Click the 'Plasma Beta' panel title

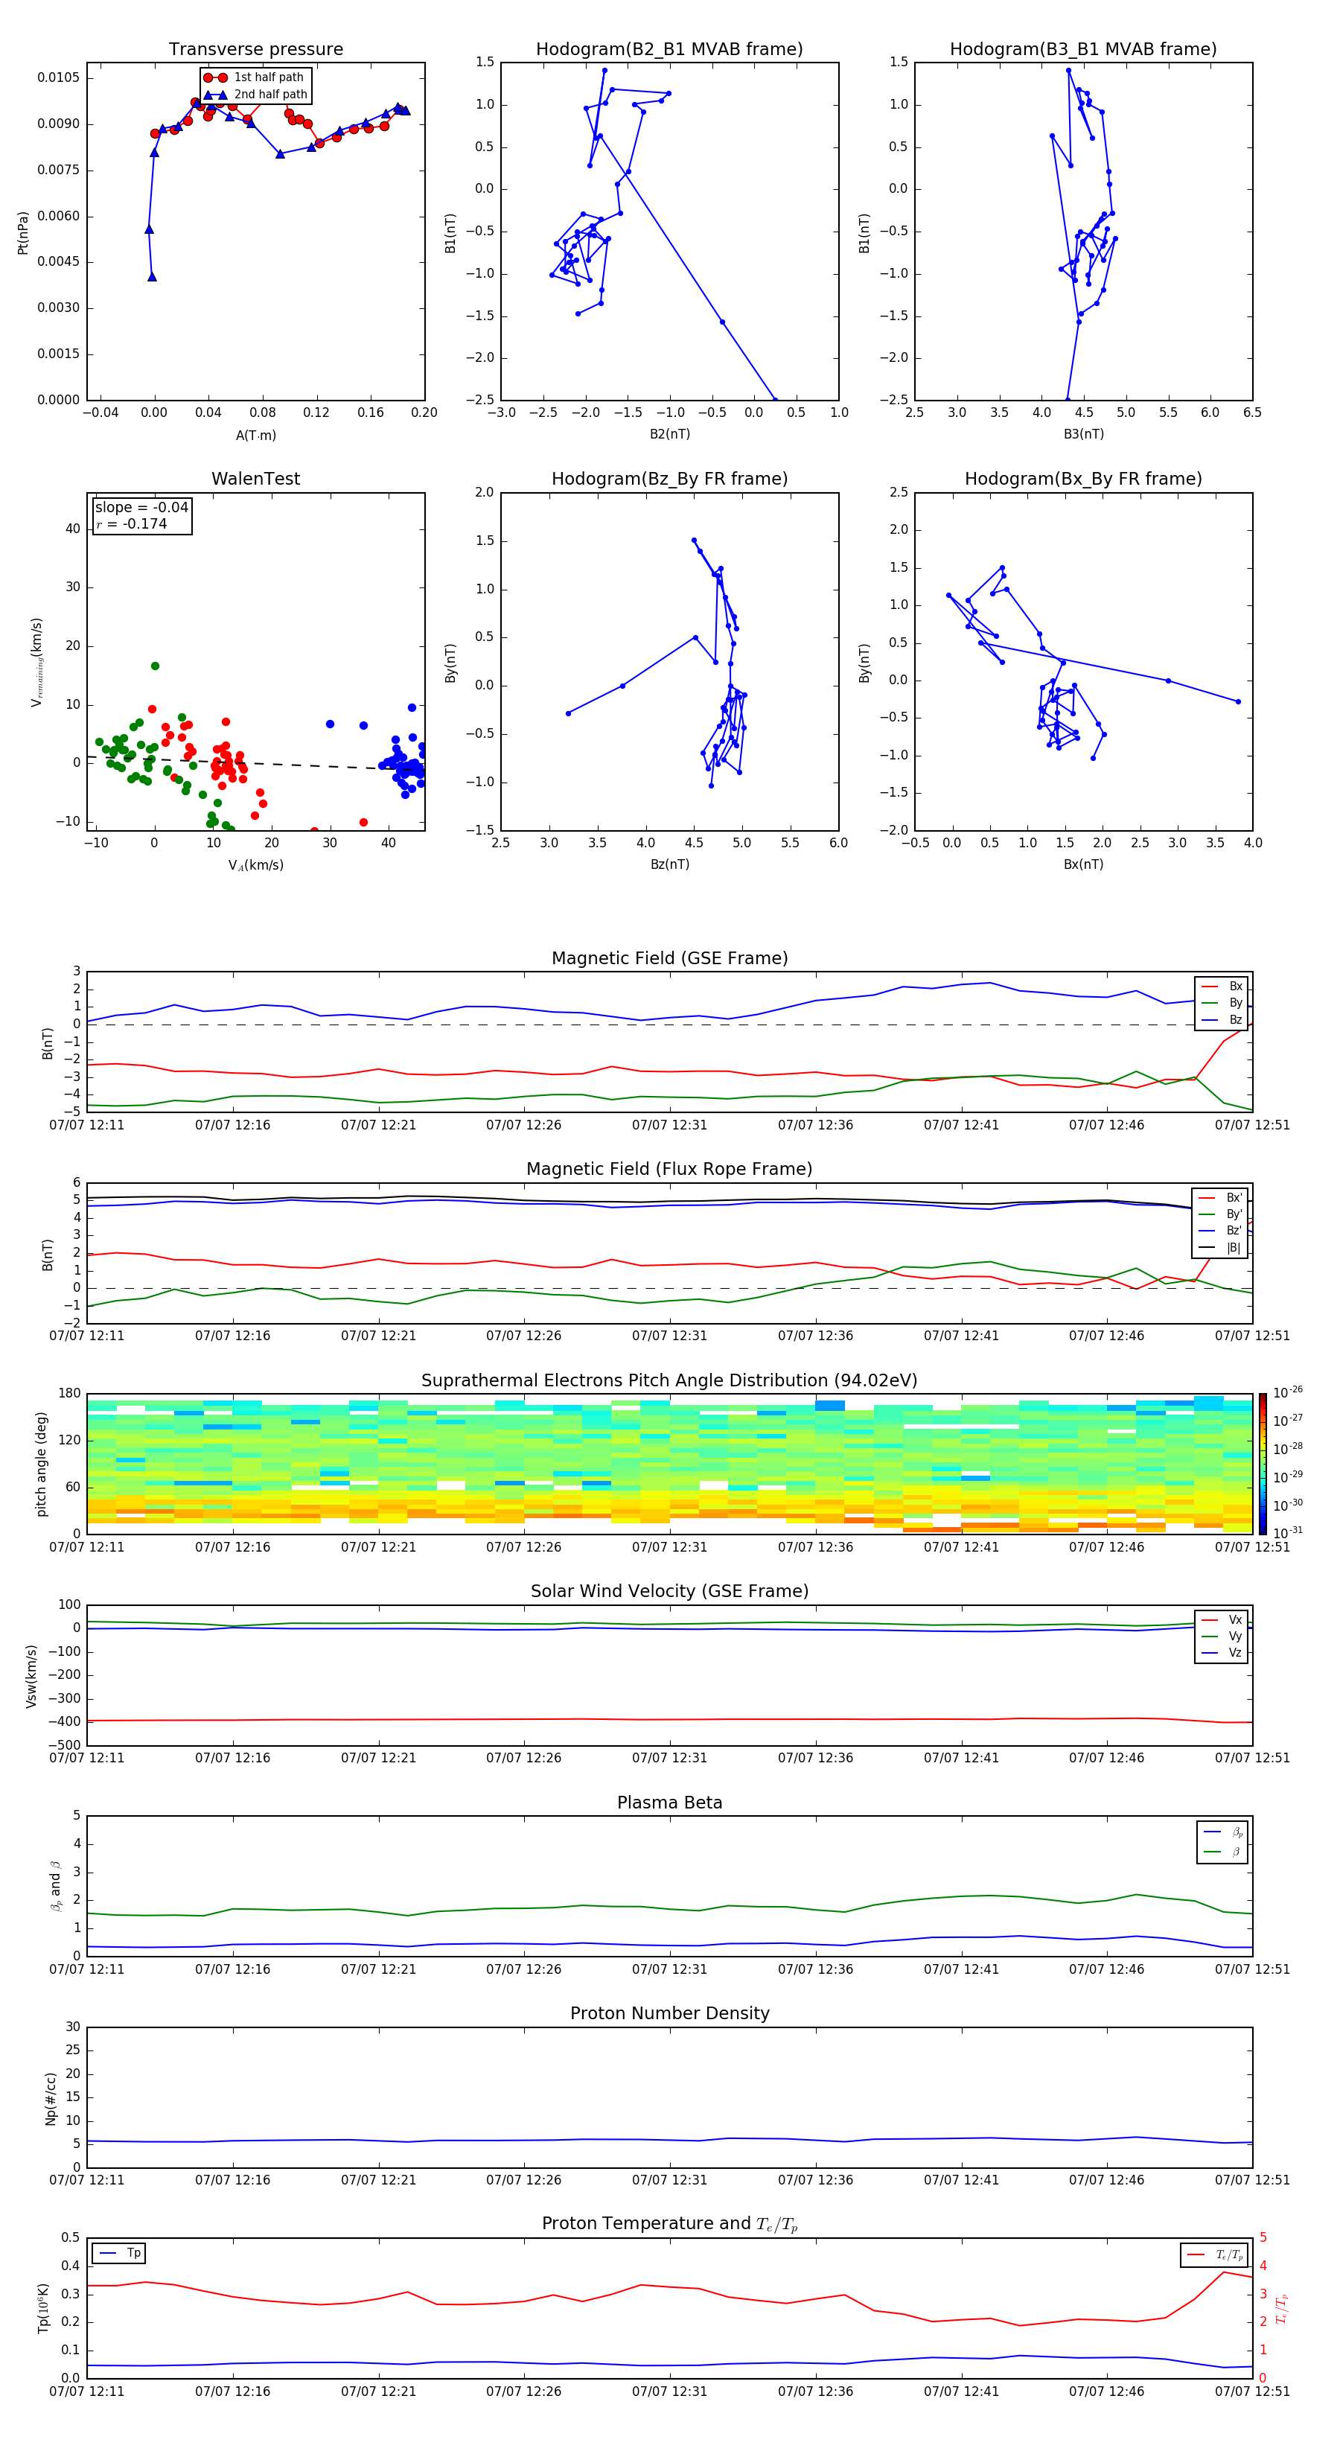click(x=669, y=1803)
